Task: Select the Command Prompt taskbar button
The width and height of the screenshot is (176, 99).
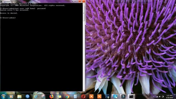Action: pos(131,97)
